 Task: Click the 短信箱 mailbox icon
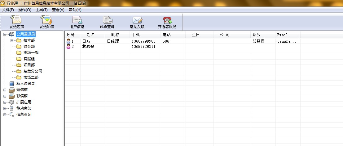tap(12, 90)
